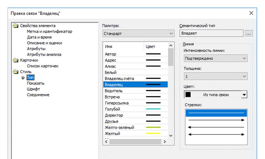Expand the Толщина dropdown
This screenshot has height=159, width=265.
coord(216,76)
